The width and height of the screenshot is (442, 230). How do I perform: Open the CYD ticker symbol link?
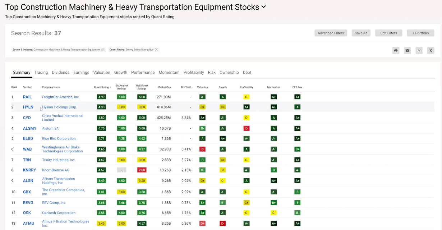click(x=27, y=118)
